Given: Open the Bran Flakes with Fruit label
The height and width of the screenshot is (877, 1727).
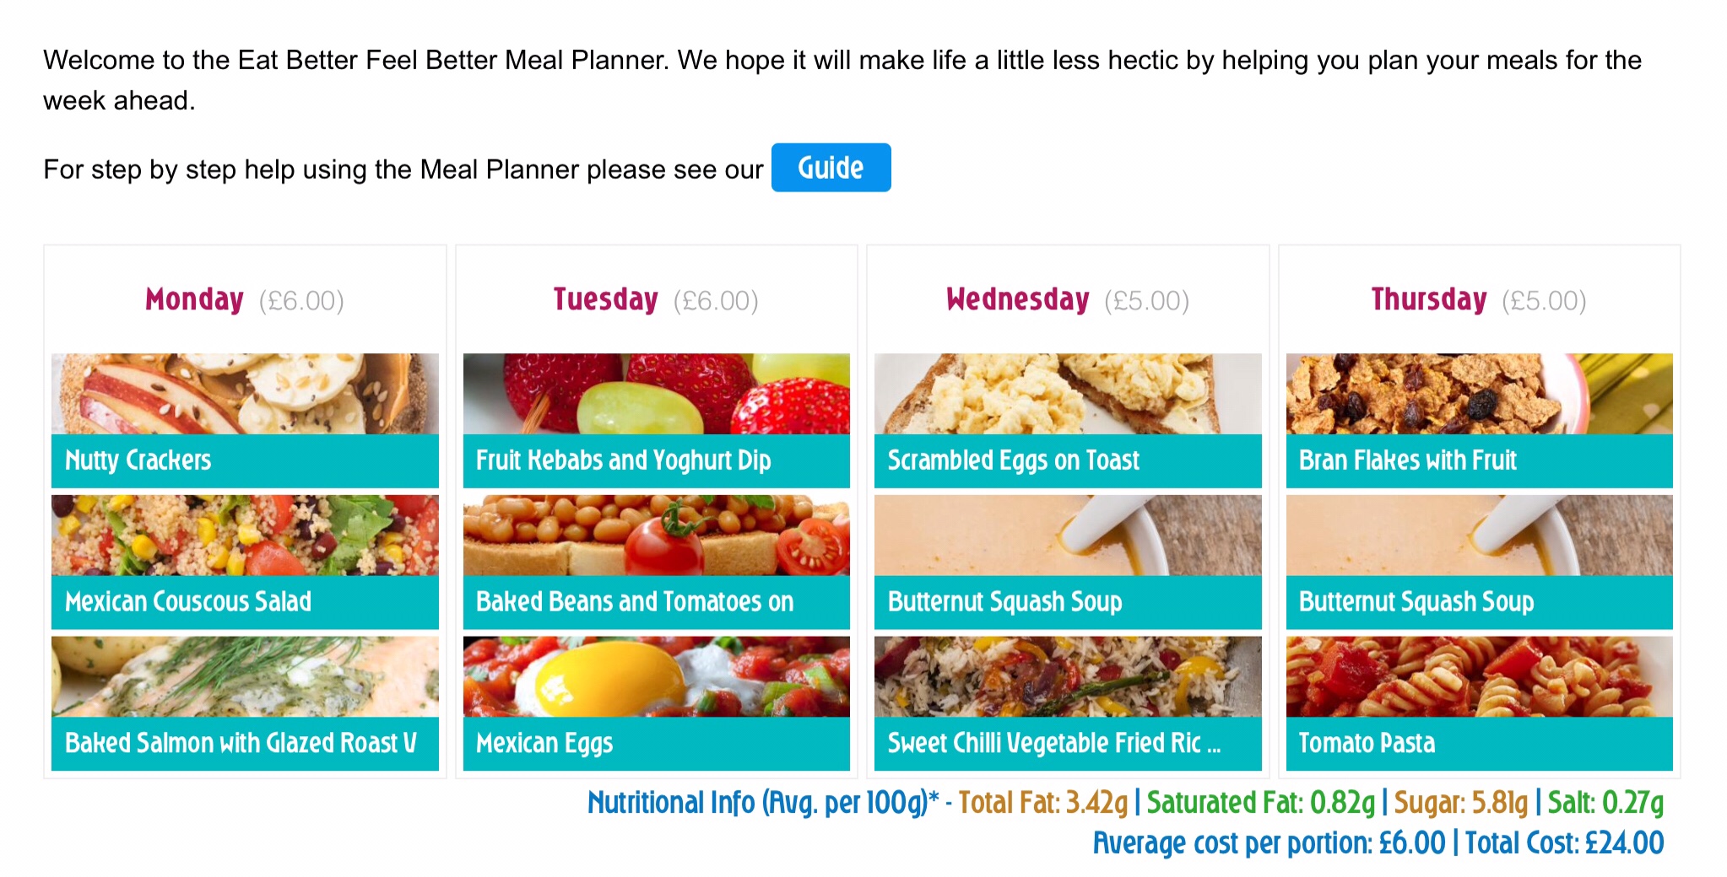Looking at the screenshot, I should (x=1407, y=460).
